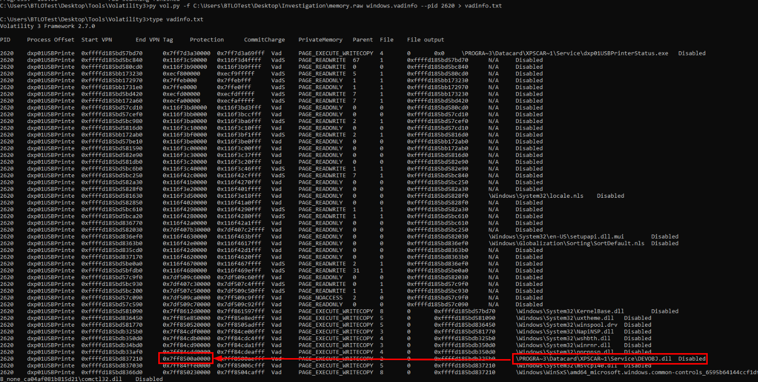Click the start address 0x7ff85e850000
This screenshot has height=382, width=758.
coord(186,318)
